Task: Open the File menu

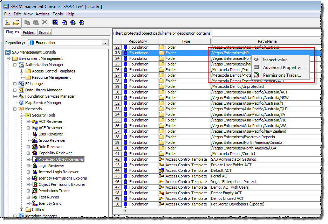Action: point(7,14)
